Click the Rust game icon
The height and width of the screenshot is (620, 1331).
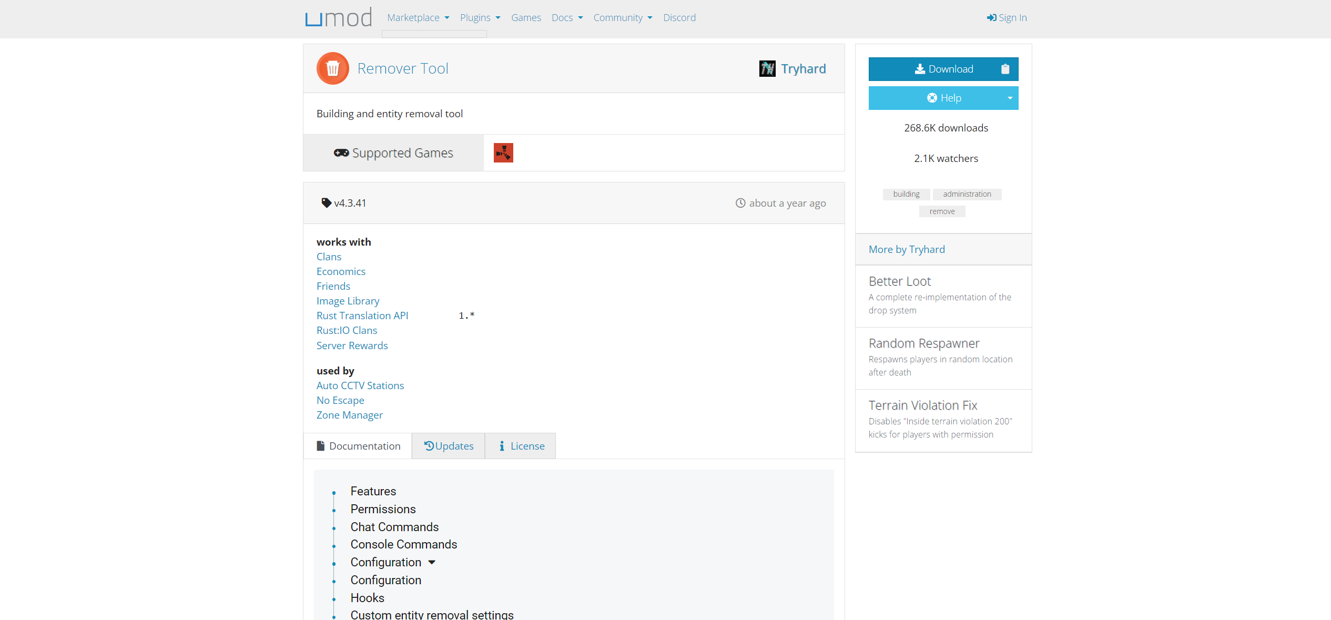tap(503, 153)
